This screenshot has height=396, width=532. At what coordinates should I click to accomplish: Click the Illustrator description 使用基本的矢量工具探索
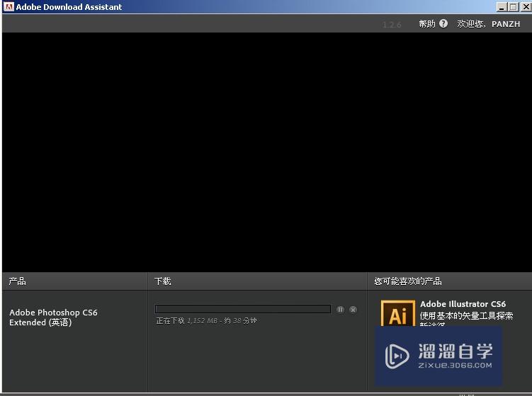click(x=467, y=315)
